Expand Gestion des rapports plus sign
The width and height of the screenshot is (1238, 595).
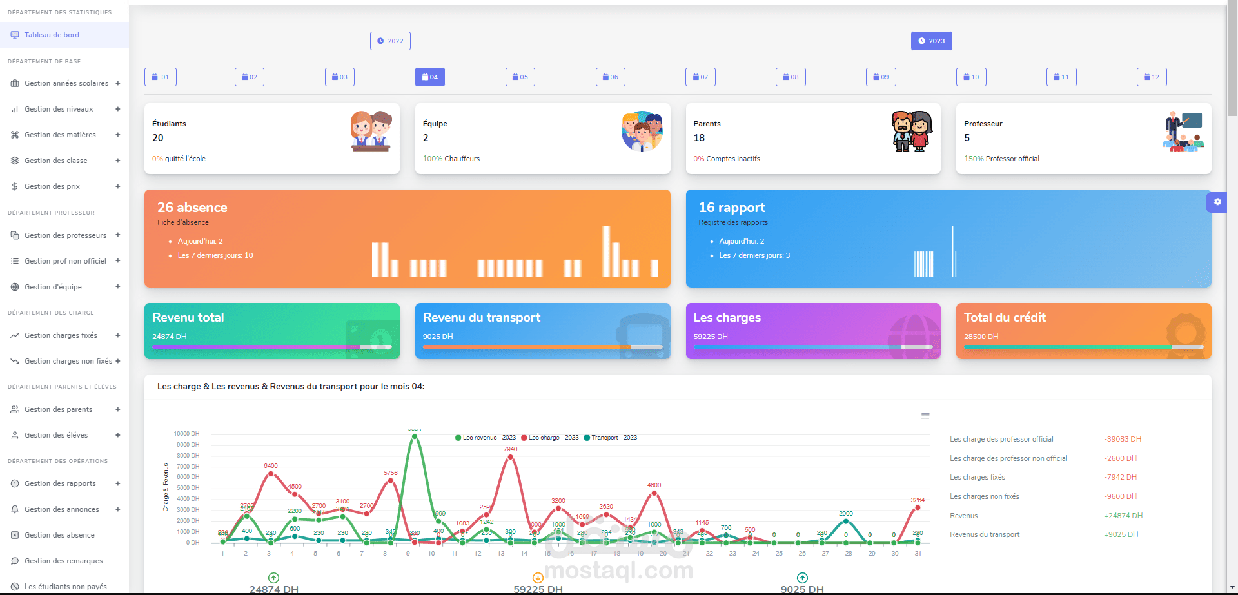click(x=118, y=483)
